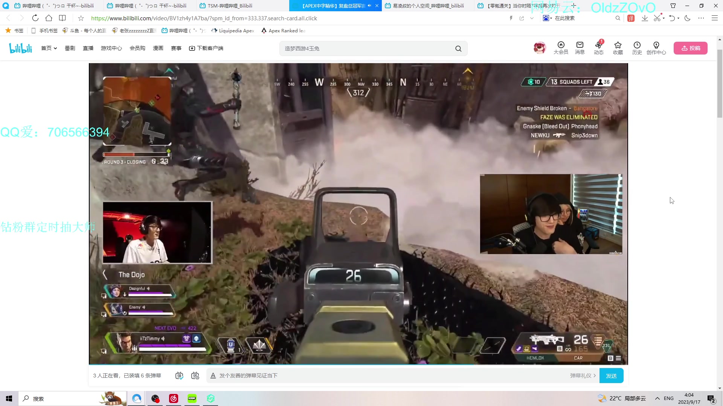Open browser hamburger main menu
Image resolution: width=723 pixels, height=406 pixels.
click(714, 18)
